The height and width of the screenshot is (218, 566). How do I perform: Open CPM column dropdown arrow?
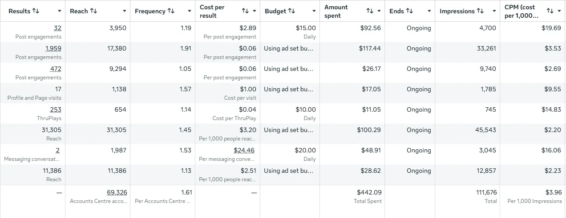pos(560,11)
